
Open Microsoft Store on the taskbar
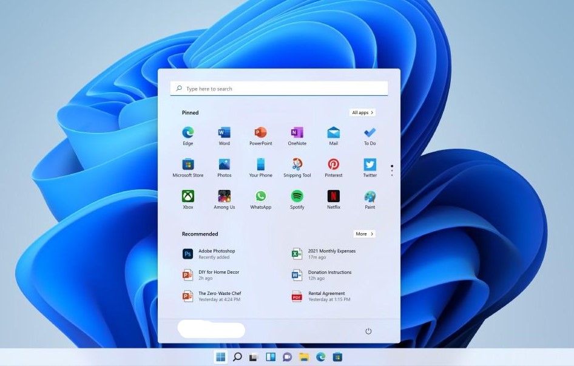pyautogui.click(x=337, y=357)
